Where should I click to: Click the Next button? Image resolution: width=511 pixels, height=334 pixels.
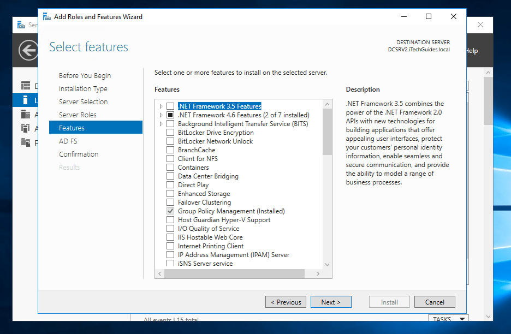331,302
